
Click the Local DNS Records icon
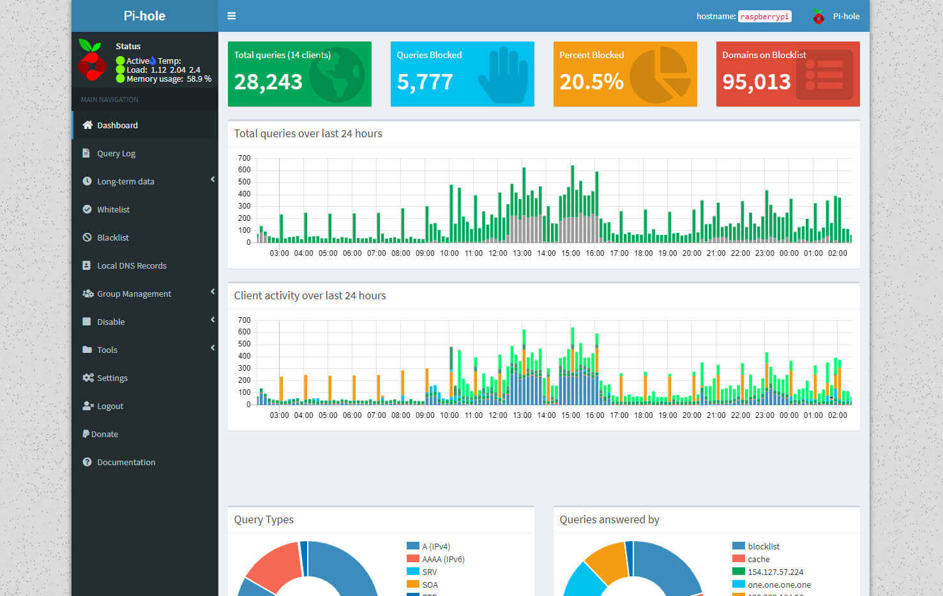tap(87, 265)
